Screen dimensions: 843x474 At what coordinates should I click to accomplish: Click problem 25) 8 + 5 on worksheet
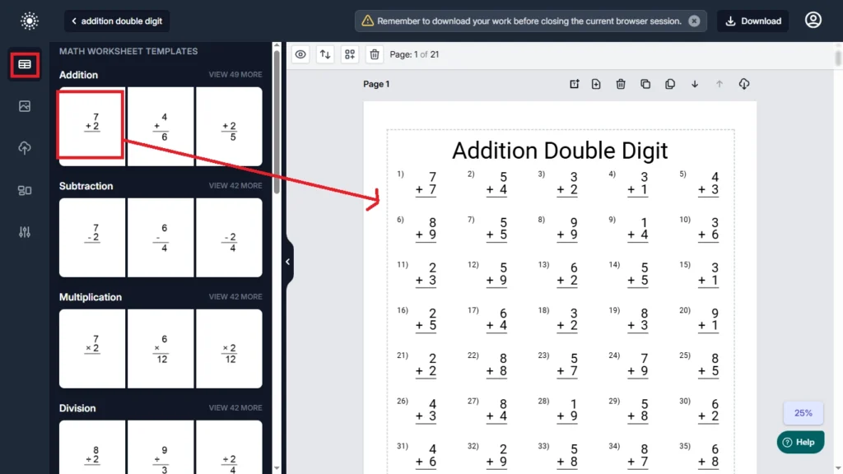coord(701,365)
